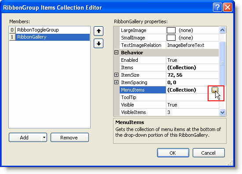Select RibbonToggleGroup in Members list
The height and width of the screenshot is (174, 242).
53,30
